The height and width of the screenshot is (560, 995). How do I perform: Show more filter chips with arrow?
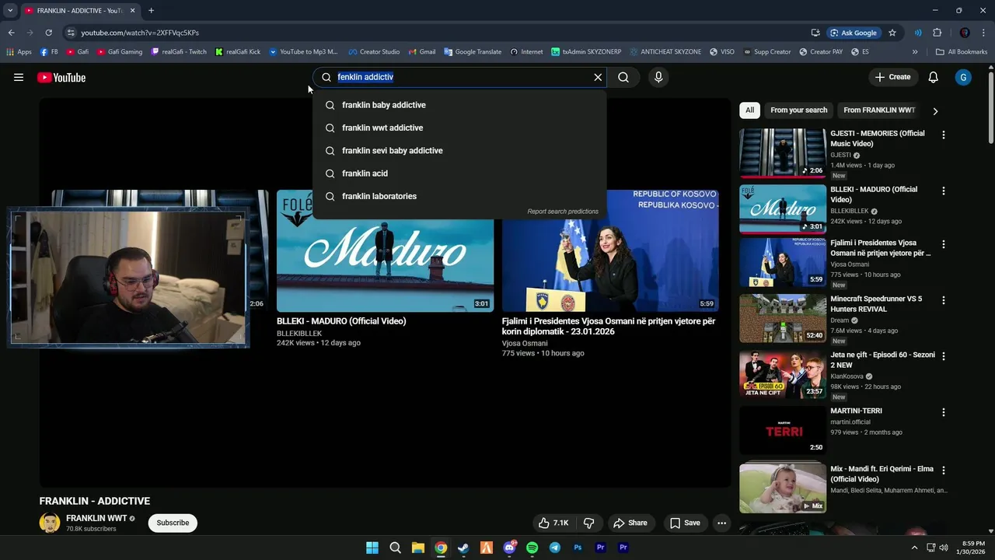point(935,111)
